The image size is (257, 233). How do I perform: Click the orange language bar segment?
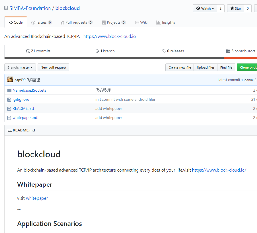click(x=240, y=58)
